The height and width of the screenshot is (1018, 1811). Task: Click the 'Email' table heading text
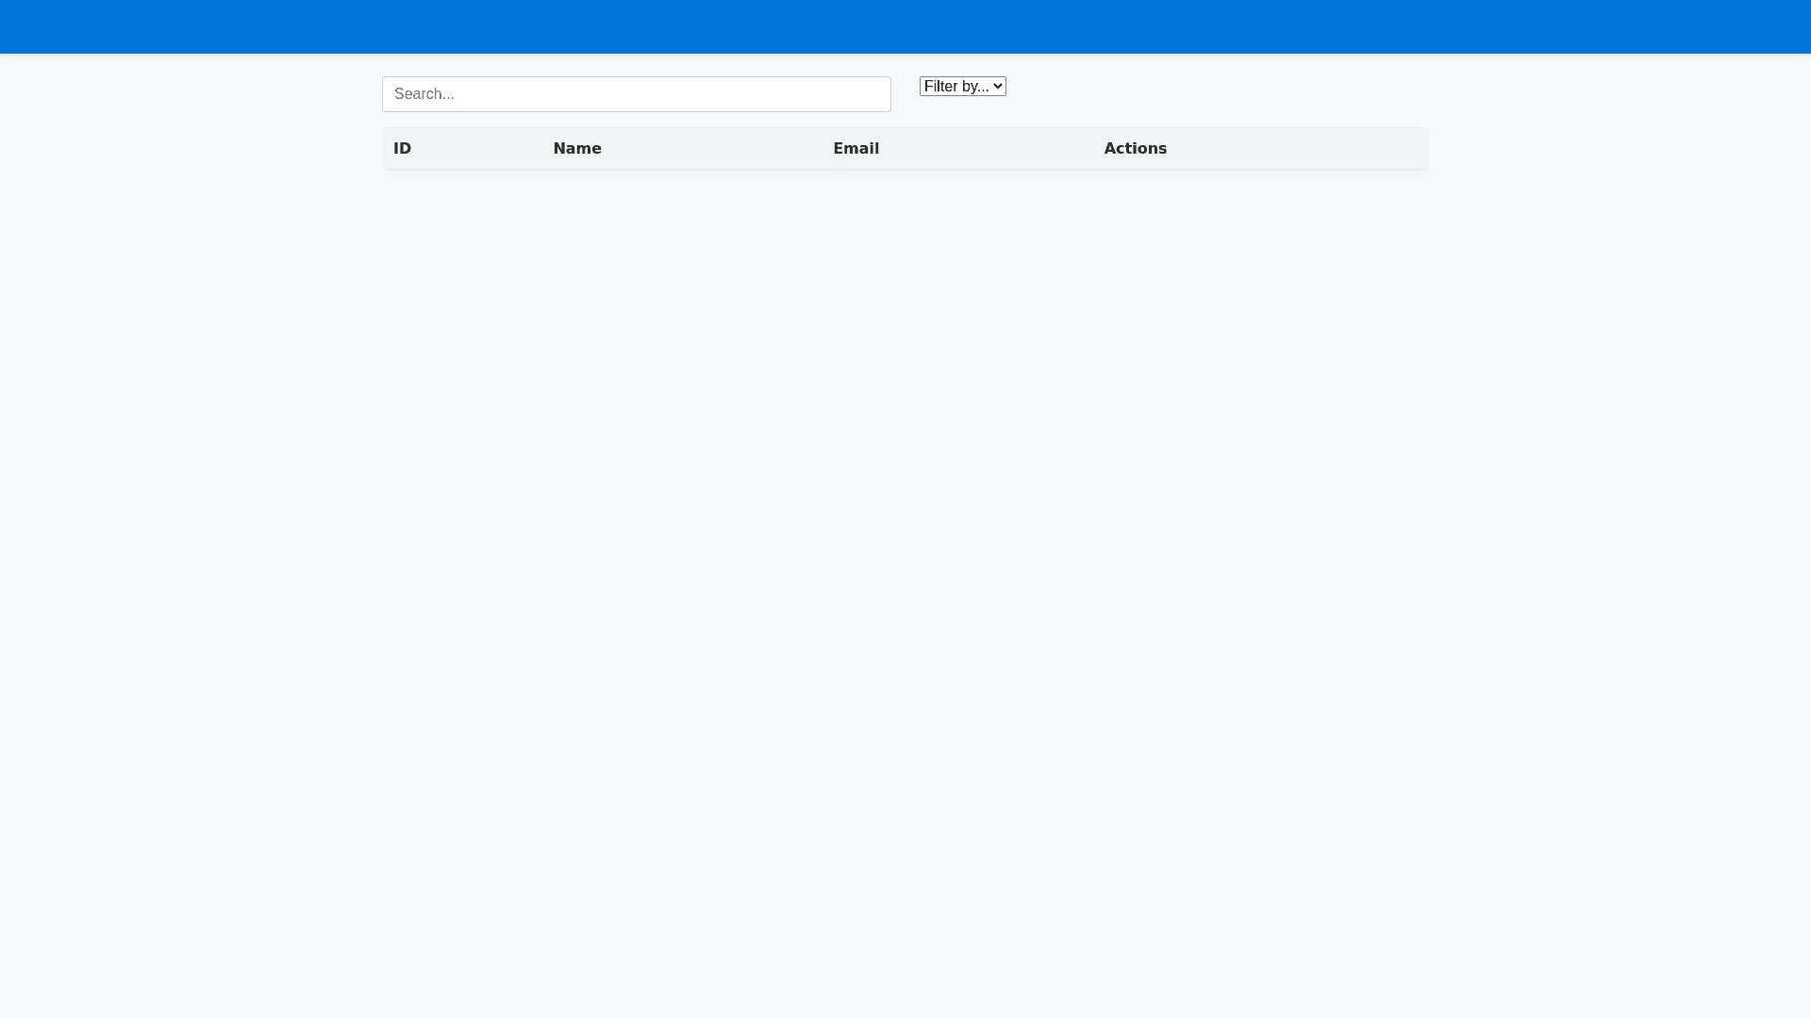click(856, 149)
